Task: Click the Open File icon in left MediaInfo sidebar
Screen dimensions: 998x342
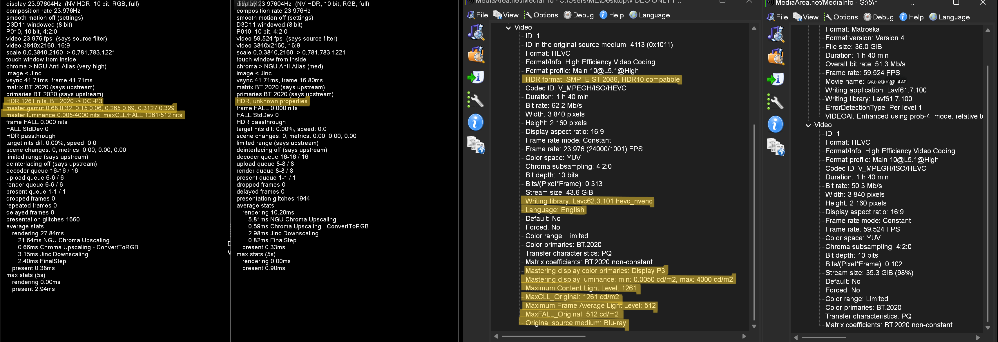Action: pyautogui.click(x=476, y=32)
